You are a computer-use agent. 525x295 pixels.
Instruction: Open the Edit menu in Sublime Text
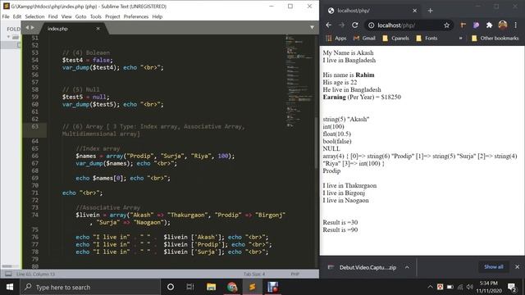tap(17, 16)
